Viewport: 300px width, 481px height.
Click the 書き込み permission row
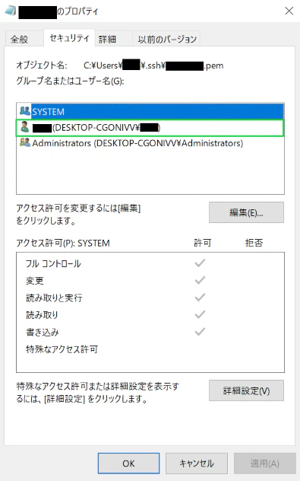click(x=150, y=333)
